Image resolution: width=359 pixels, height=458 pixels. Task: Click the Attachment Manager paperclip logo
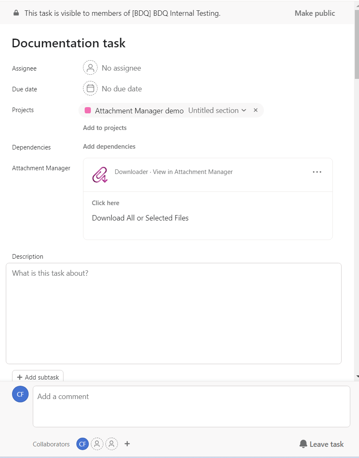click(x=100, y=175)
